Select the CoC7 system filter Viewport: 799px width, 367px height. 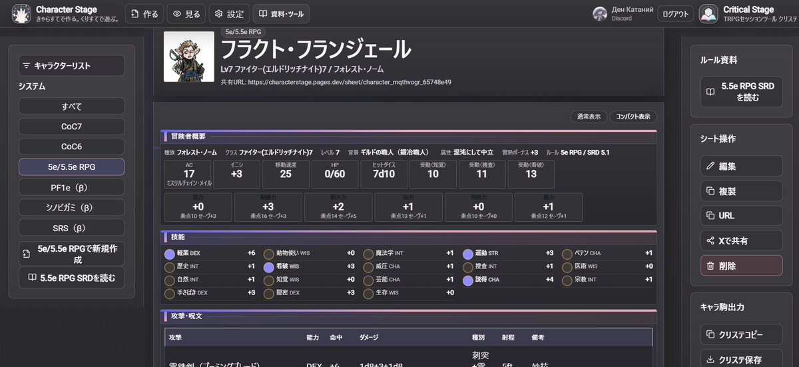point(71,127)
